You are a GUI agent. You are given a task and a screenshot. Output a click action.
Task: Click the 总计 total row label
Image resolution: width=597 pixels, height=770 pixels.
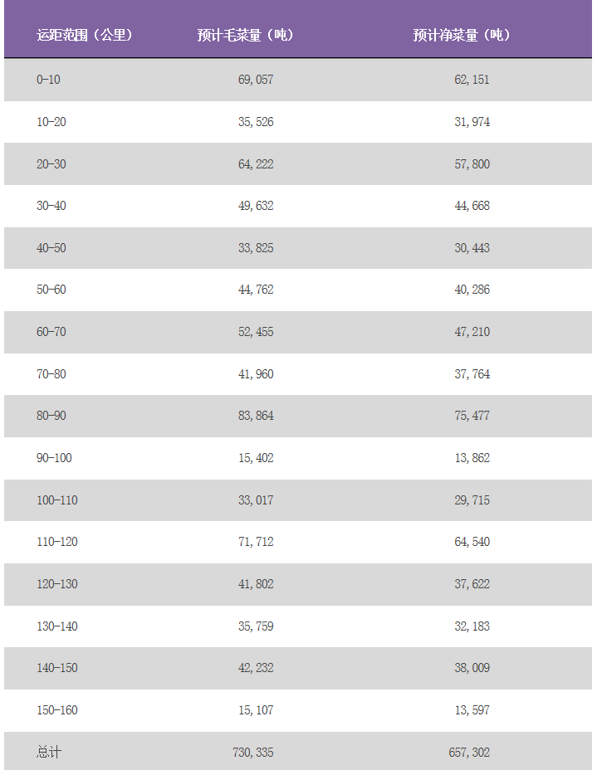(49, 753)
